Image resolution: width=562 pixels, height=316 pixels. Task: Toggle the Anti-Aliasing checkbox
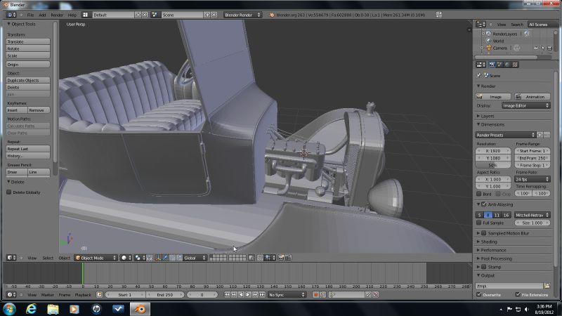click(x=483, y=204)
